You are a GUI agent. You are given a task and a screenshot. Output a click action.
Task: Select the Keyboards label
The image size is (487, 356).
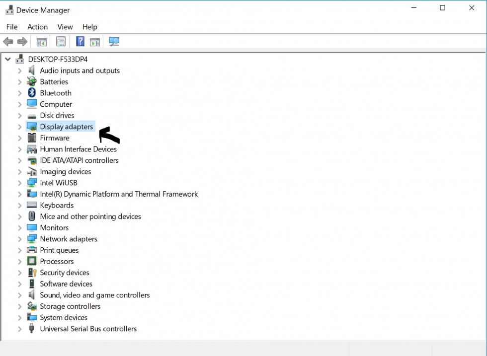tap(57, 205)
